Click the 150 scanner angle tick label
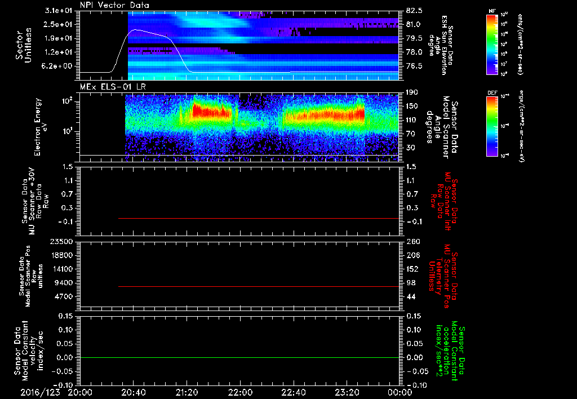 [x=412, y=107]
